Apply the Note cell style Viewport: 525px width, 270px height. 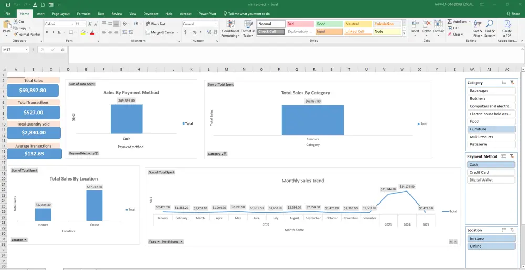[387, 32]
